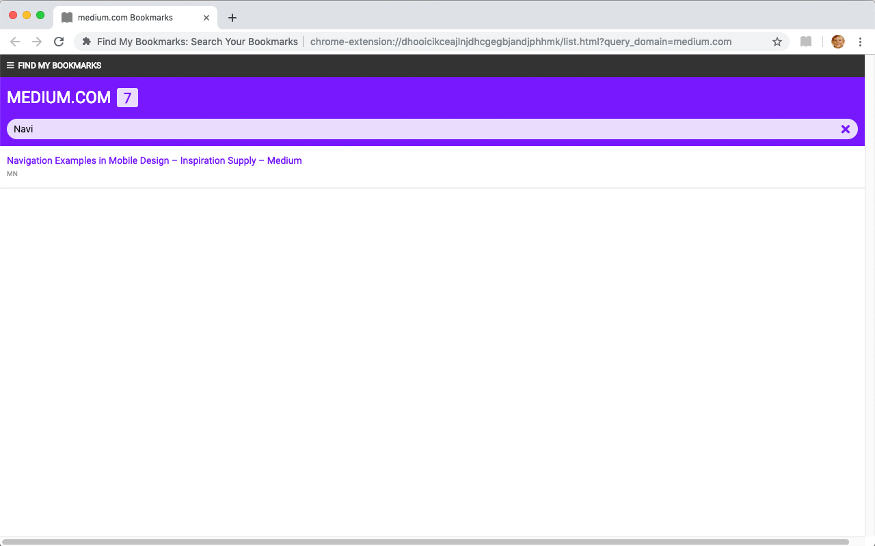Screen dimensions: 875x546
Task: Reload the current page
Action: click(59, 42)
